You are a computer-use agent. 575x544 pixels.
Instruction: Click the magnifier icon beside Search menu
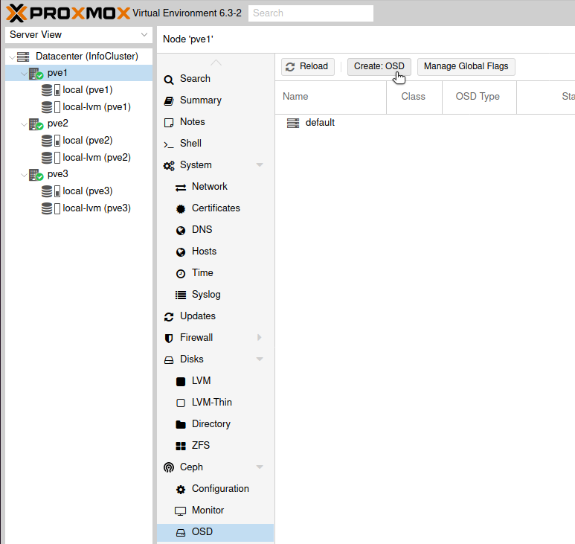coord(169,79)
